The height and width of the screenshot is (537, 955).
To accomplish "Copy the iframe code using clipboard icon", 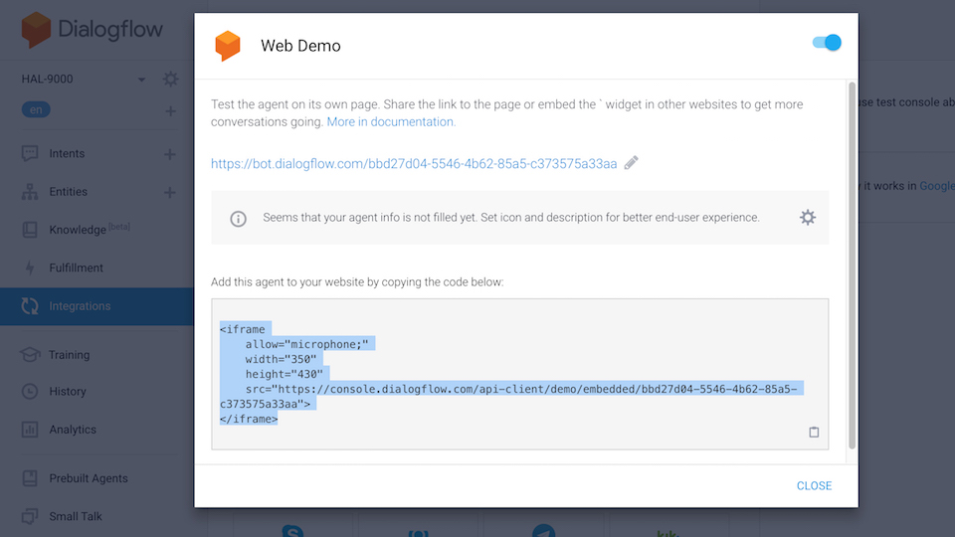I will tap(814, 433).
